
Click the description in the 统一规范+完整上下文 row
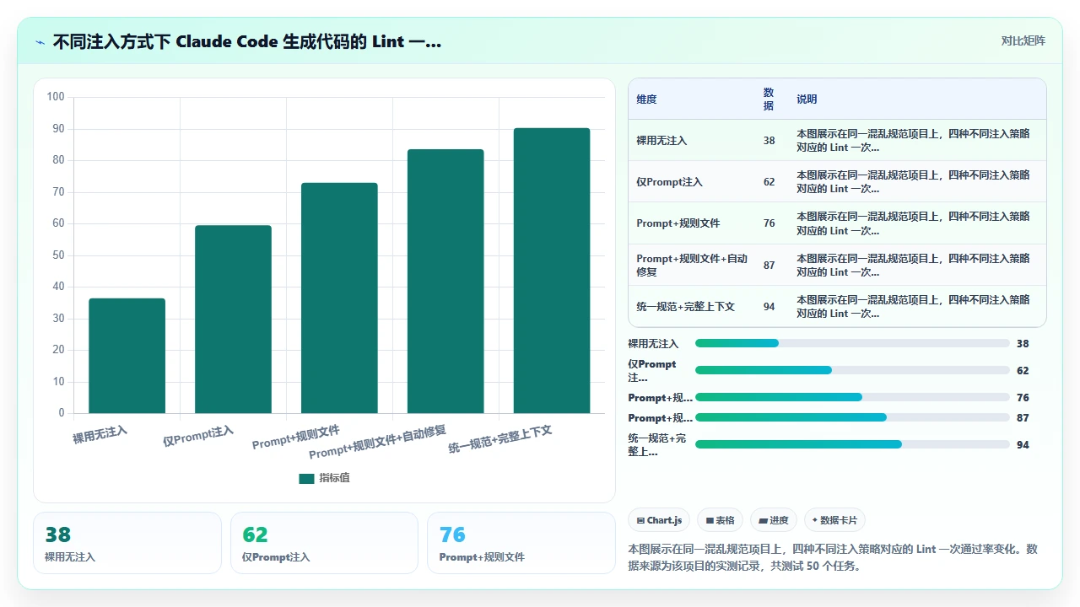913,306
